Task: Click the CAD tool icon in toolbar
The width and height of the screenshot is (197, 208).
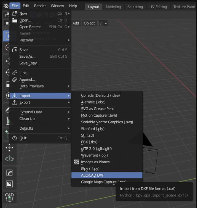Action: point(9,197)
